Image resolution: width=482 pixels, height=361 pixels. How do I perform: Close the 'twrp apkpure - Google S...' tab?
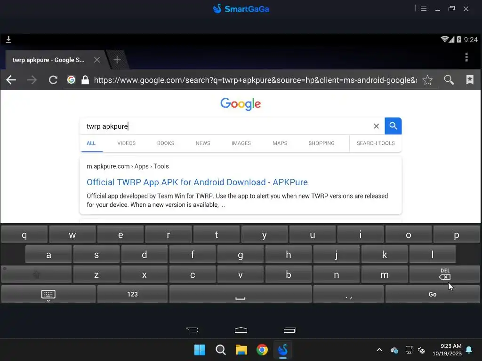97,60
